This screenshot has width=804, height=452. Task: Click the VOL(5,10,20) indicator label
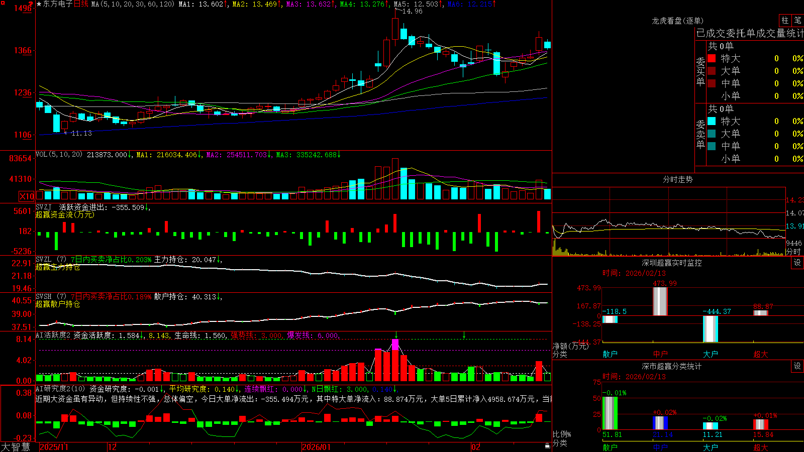[59, 155]
